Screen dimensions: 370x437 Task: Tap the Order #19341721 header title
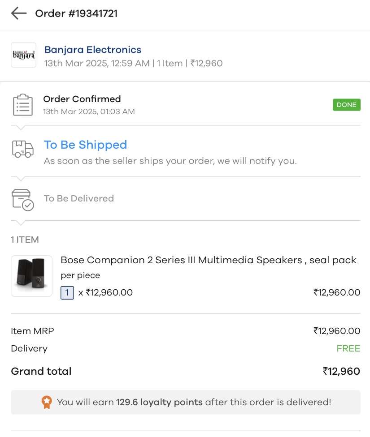pyautogui.click(x=76, y=13)
